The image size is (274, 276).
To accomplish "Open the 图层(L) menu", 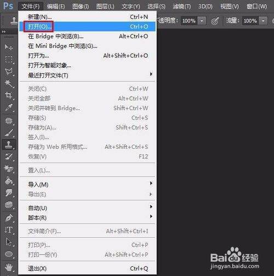I will coord(105,7).
